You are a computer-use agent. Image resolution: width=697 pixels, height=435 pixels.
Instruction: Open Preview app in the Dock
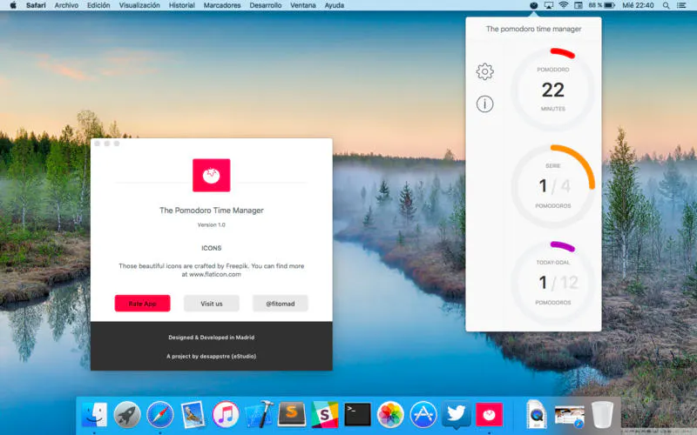pyautogui.click(x=193, y=415)
